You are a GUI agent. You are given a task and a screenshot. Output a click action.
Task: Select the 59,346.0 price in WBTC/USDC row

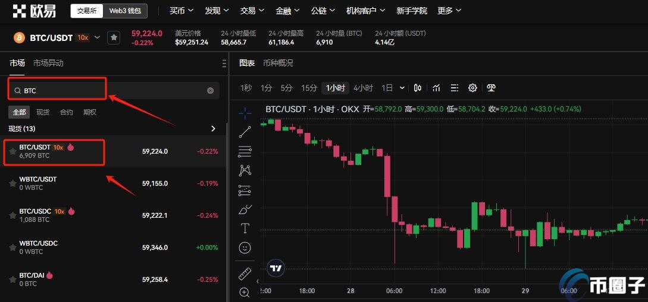click(155, 247)
